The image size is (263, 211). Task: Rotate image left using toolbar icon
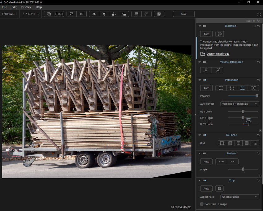point(114,14)
